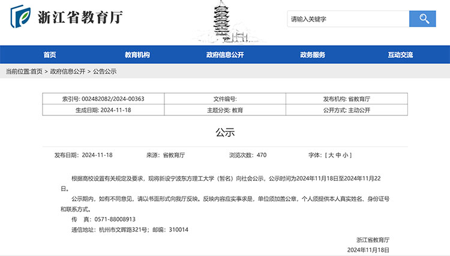Go to 教育机构 in the navigation bar
The image size is (450, 256).
click(137, 55)
